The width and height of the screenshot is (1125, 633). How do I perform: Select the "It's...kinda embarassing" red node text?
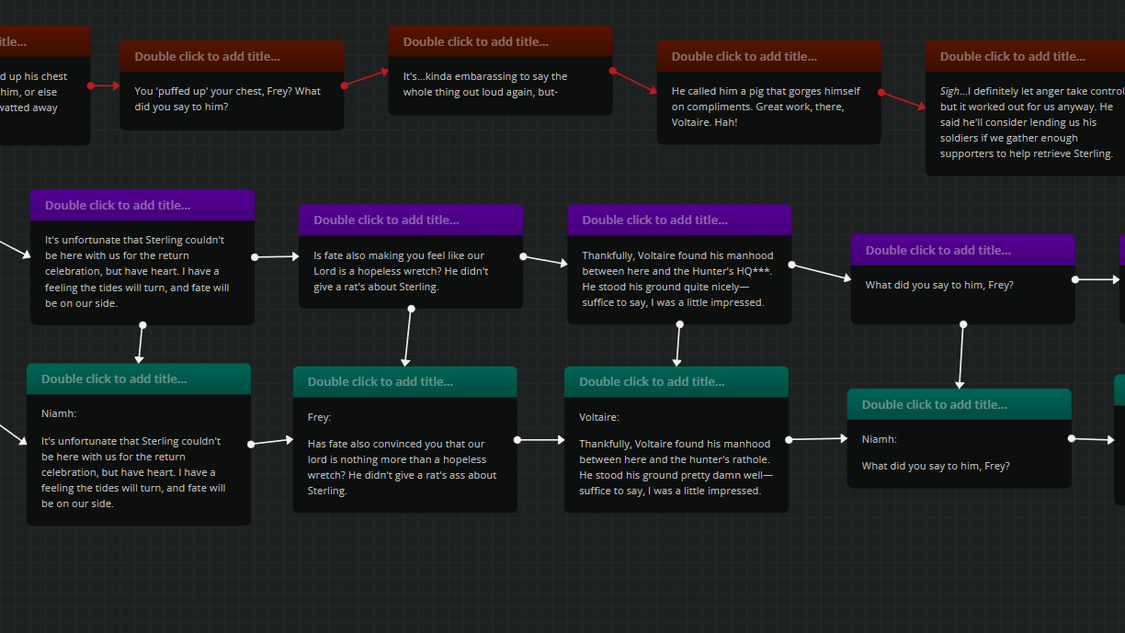pyautogui.click(x=485, y=85)
